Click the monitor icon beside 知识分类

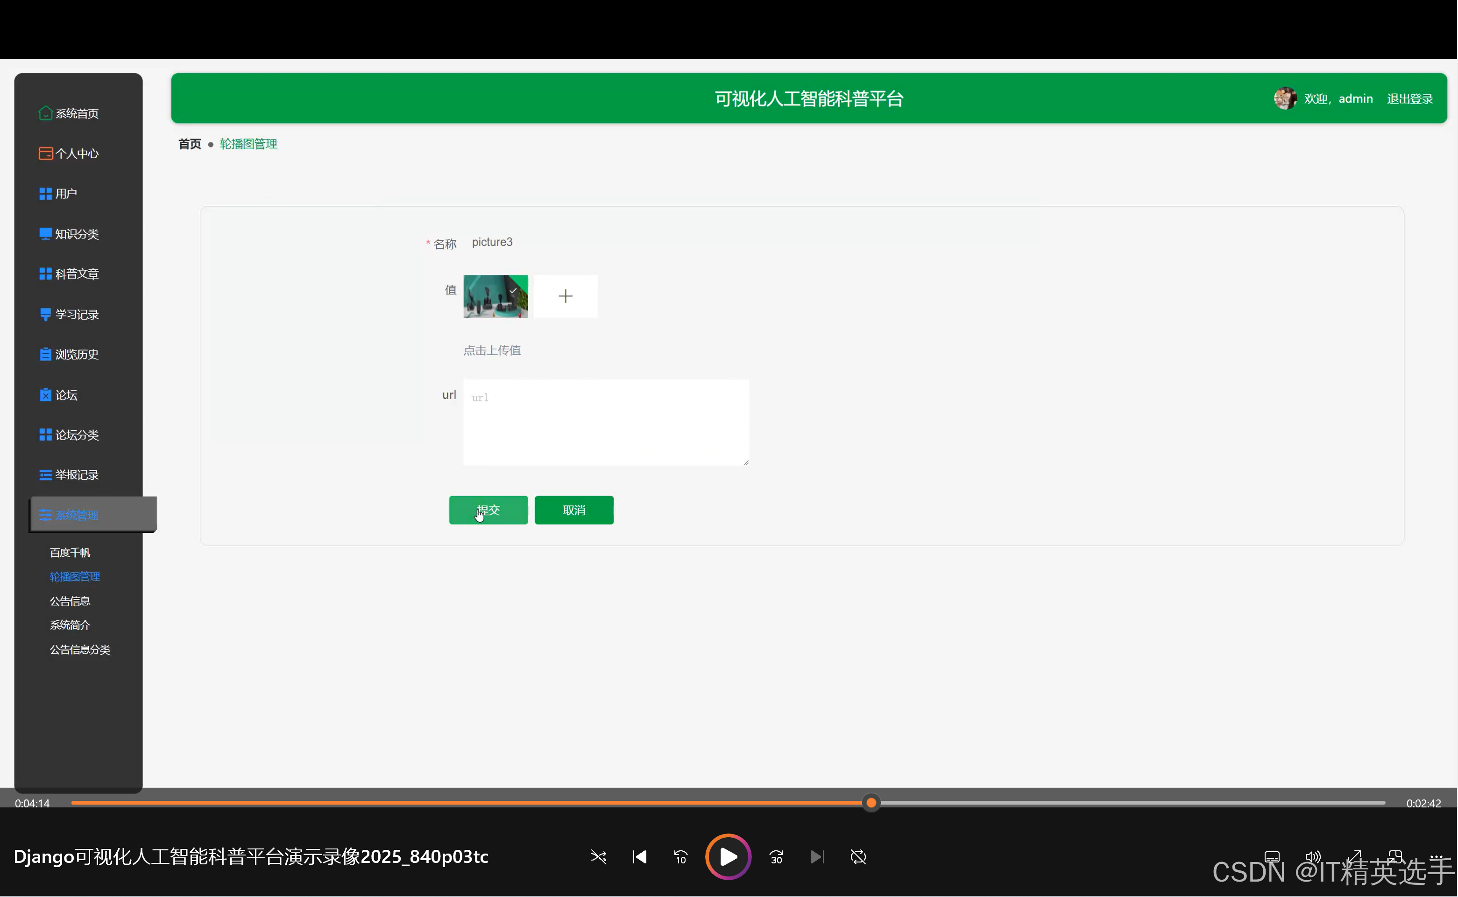[x=45, y=234]
